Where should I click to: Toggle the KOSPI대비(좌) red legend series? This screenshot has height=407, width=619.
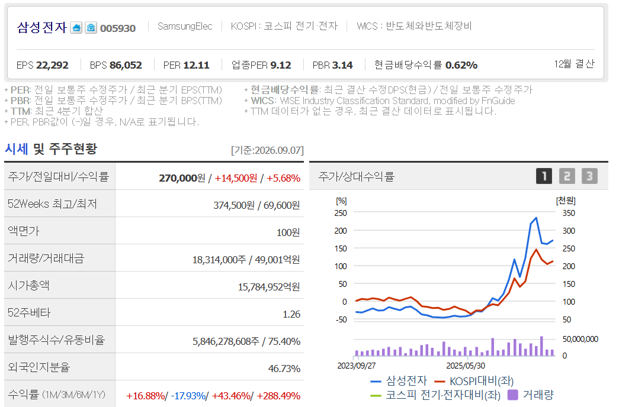point(474,381)
